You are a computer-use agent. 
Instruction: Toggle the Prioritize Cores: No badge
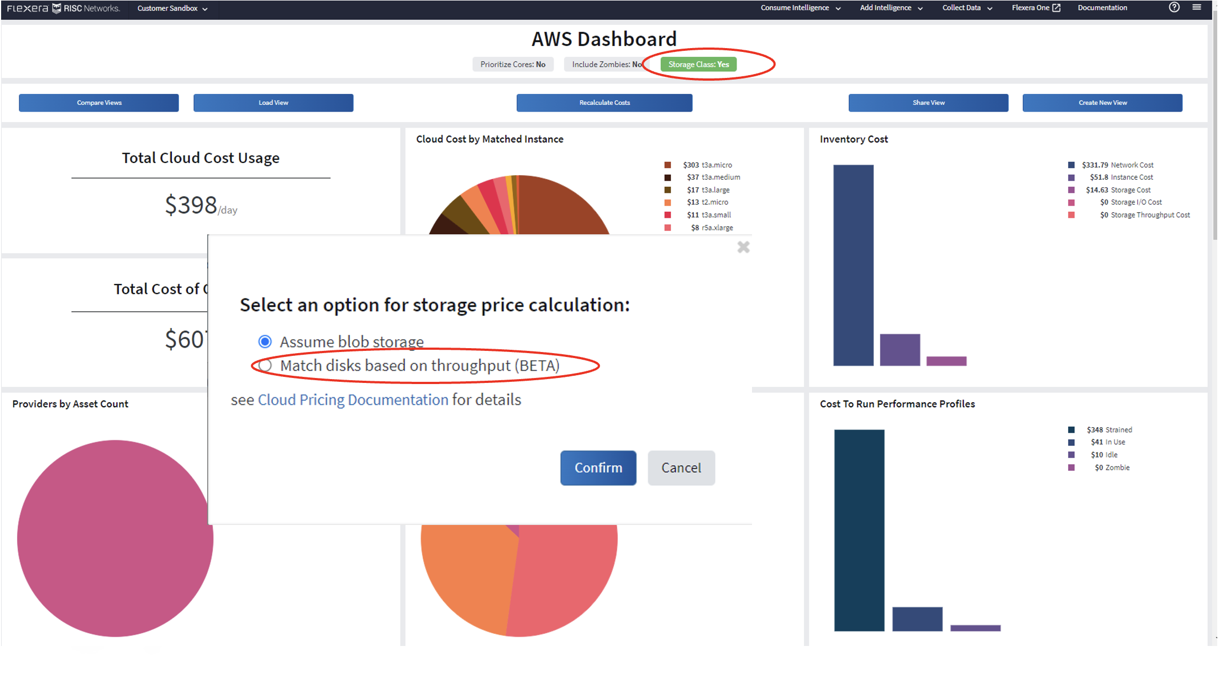[513, 65]
